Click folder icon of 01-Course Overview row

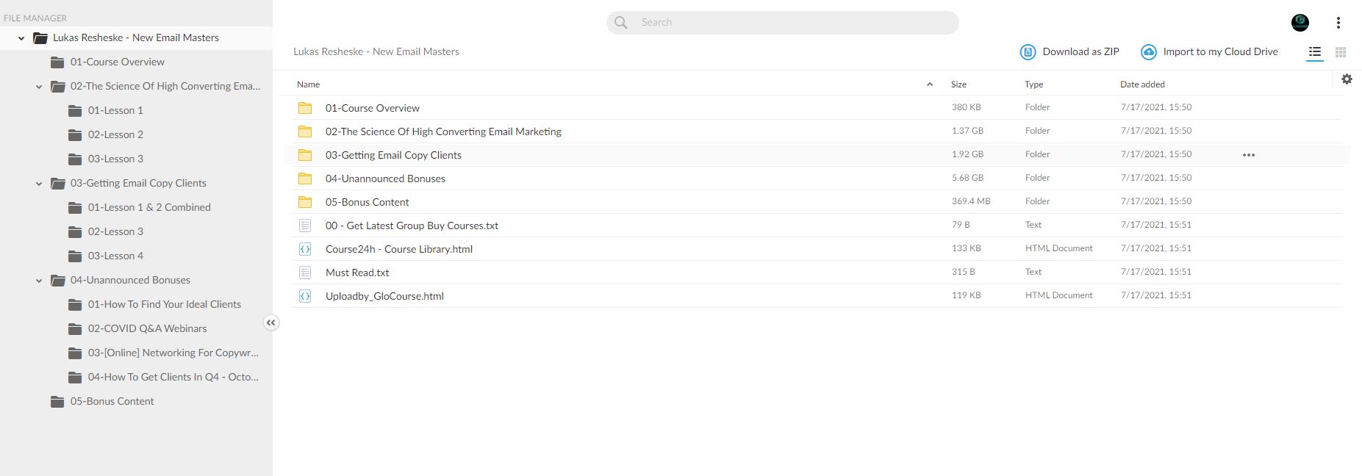[305, 108]
